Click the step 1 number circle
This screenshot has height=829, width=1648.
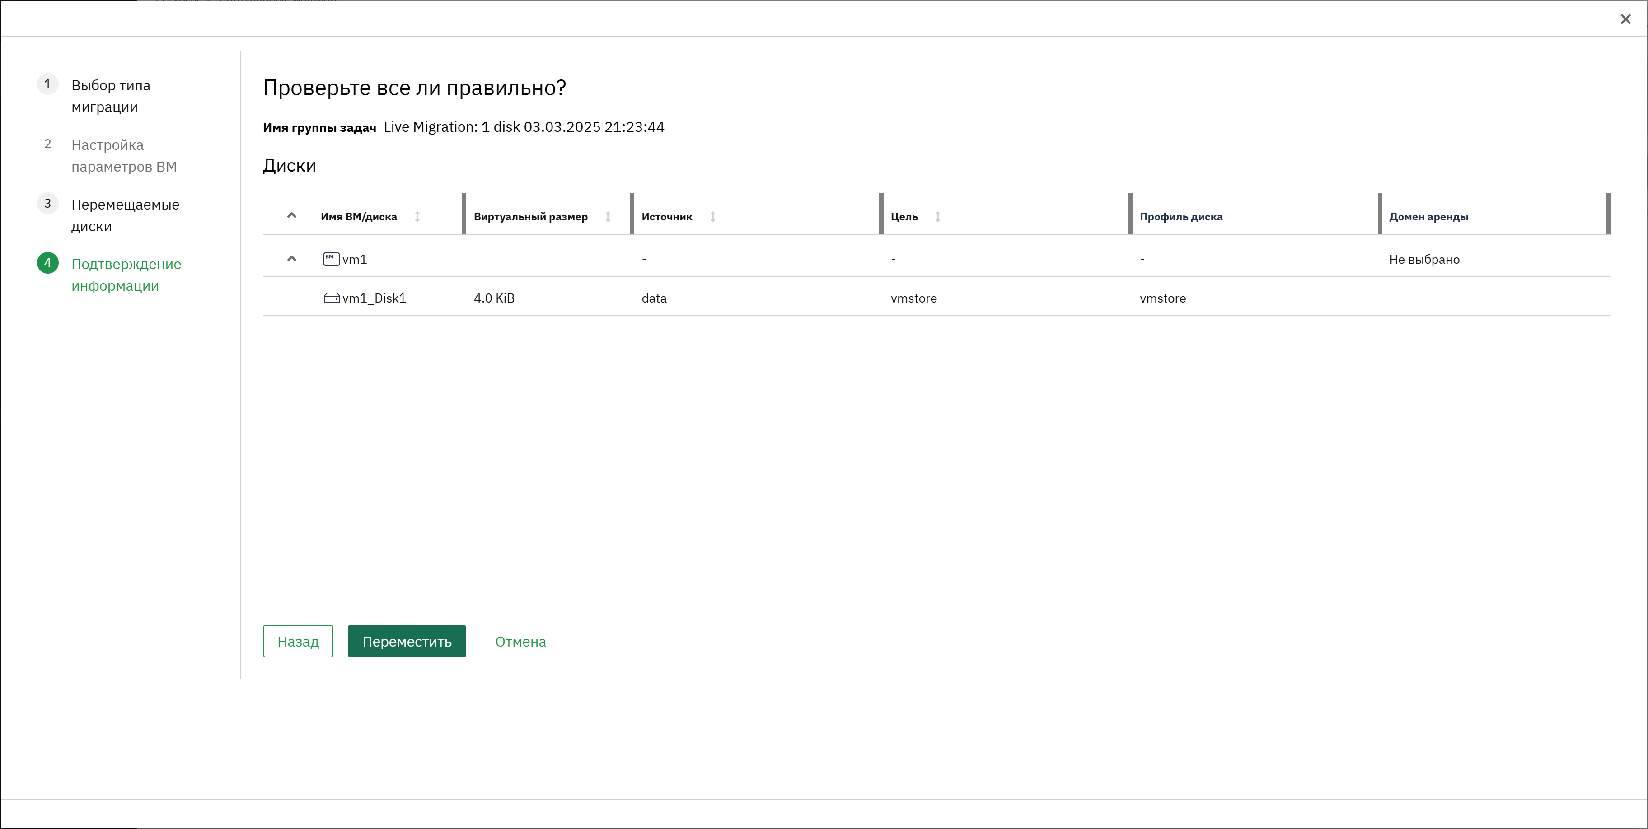pos(48,84)
